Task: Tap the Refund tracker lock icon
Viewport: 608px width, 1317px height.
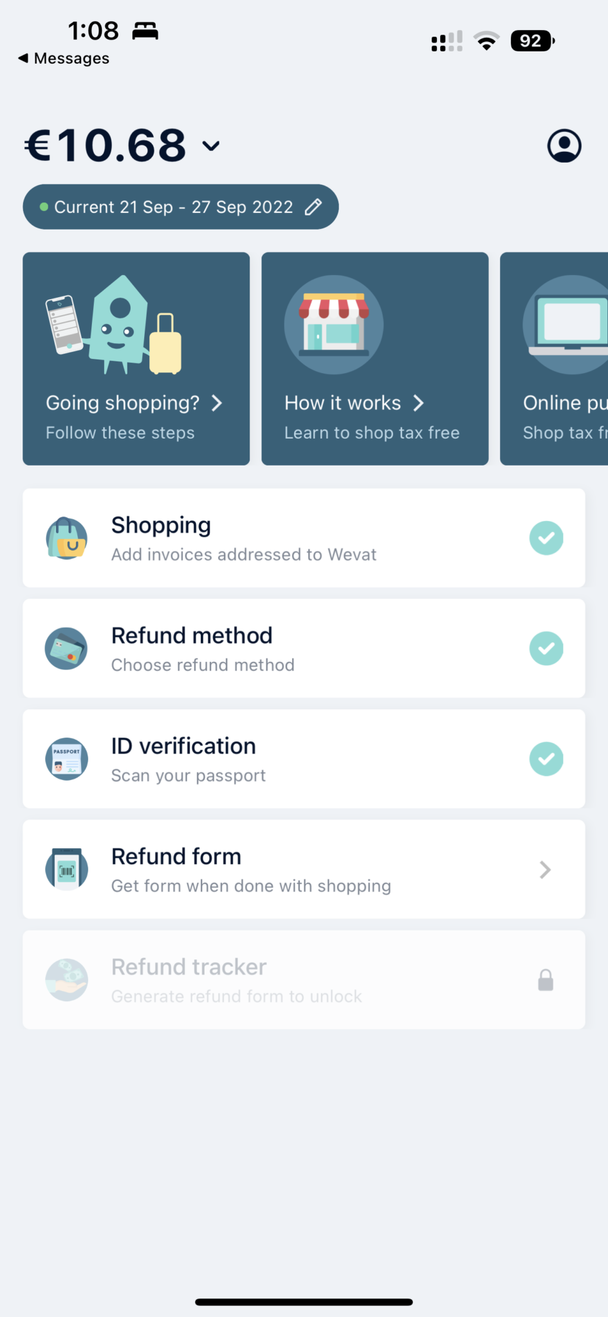Action: [546, 980]
